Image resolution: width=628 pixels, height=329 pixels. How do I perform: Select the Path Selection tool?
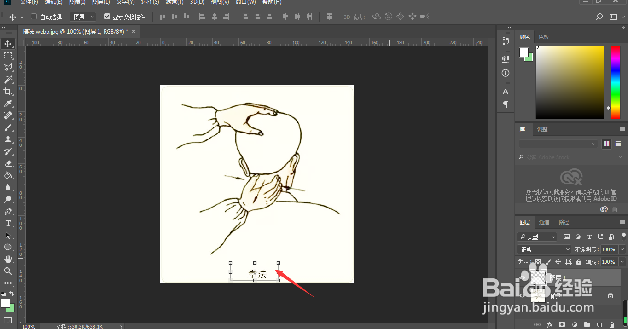[x=8, y=235]
